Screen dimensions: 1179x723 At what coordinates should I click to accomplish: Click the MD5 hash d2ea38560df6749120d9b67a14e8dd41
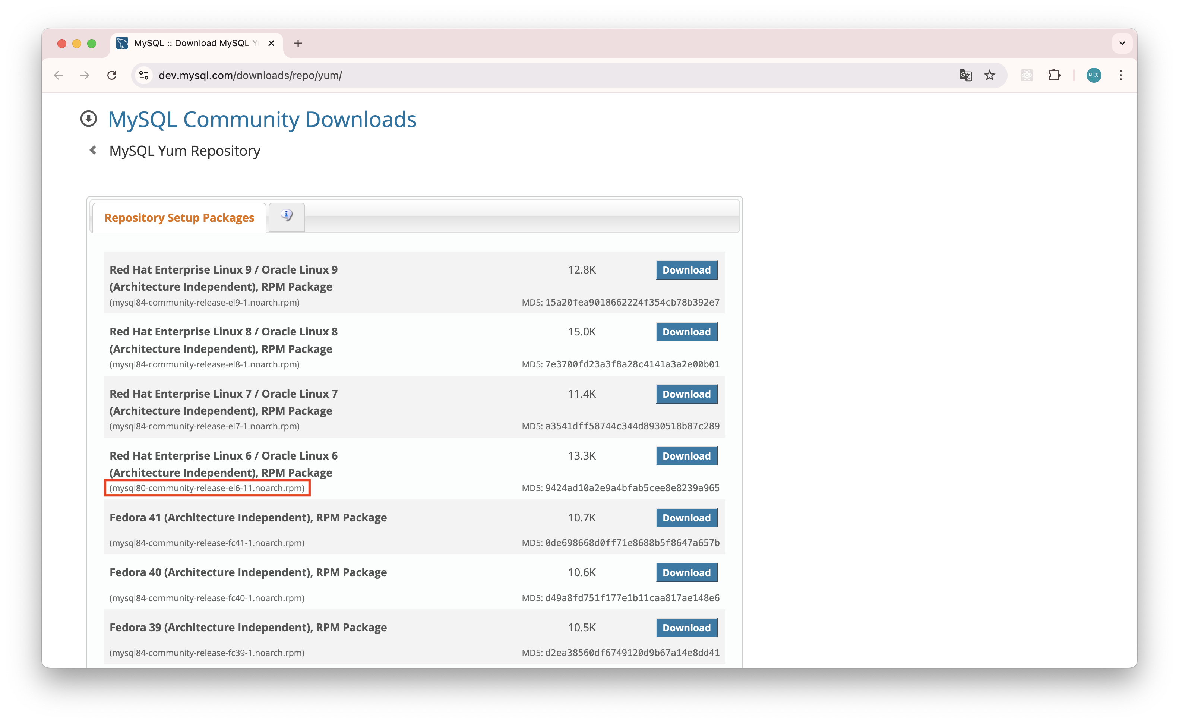click(633, 653)
